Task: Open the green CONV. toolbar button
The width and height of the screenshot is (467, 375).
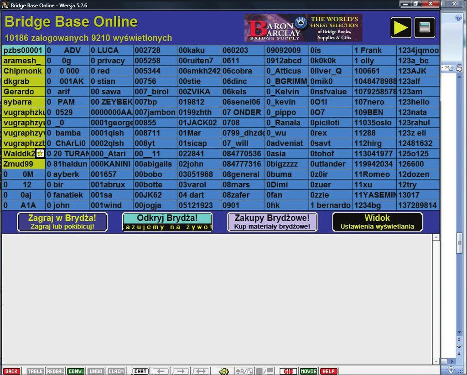Action: (x=76, y=371)
